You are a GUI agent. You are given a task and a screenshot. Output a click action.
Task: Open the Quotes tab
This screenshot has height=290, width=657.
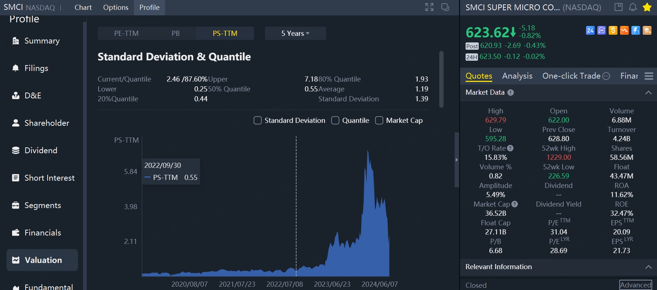click(479, 76)
